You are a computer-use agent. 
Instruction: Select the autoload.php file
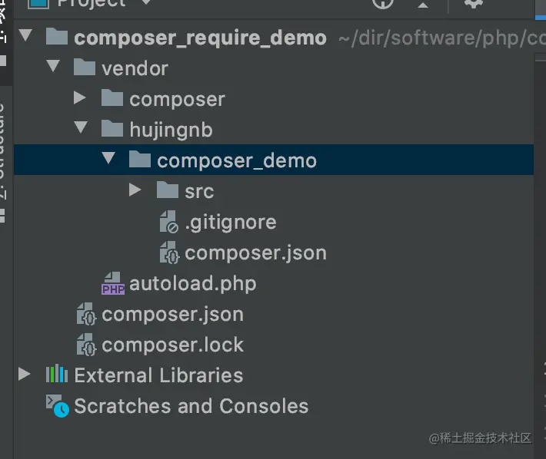coord(192,284)
